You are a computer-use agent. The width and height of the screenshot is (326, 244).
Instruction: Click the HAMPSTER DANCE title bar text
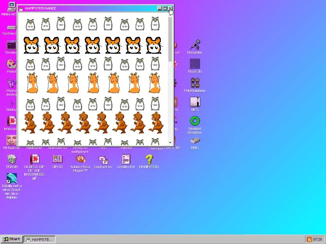click(40, 8)
